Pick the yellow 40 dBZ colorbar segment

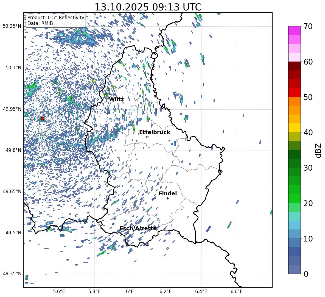295,128
